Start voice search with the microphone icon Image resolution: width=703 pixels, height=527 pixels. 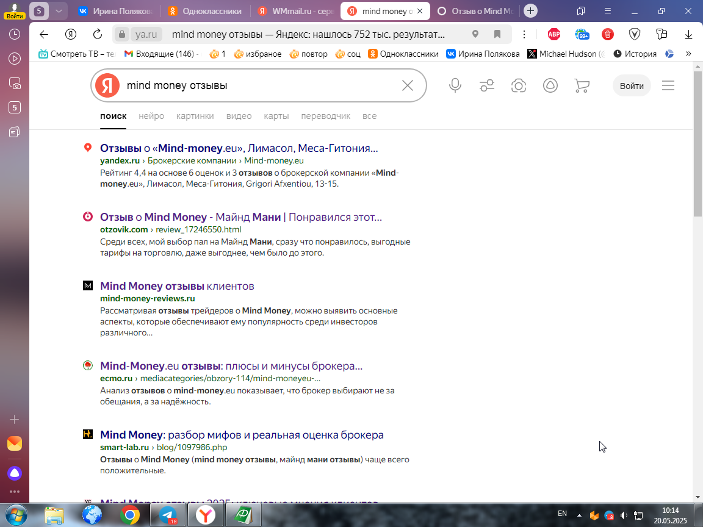click(x=455, y=85)
